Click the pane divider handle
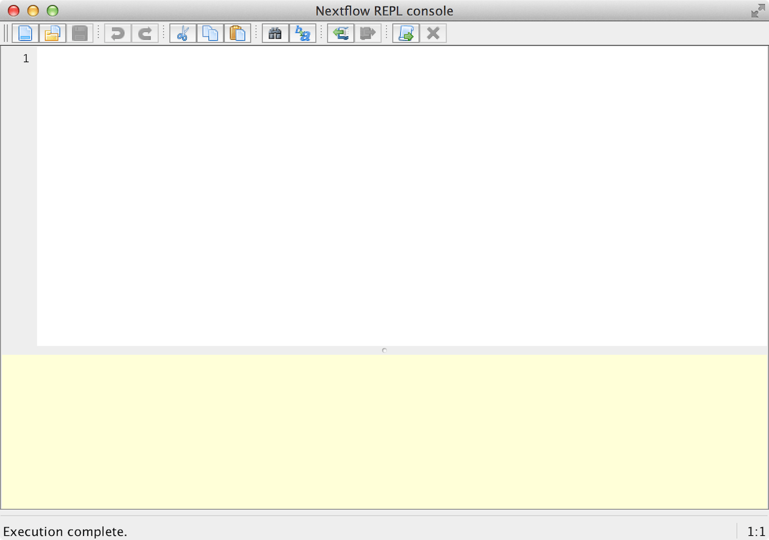 coord(384,350)
